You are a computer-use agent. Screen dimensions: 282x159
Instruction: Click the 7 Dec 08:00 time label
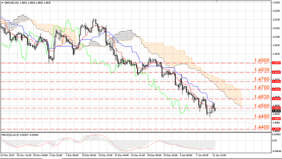[72, 155]
